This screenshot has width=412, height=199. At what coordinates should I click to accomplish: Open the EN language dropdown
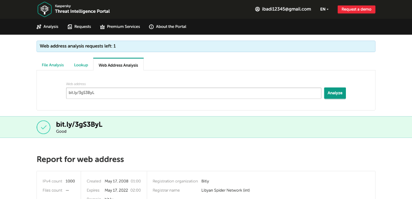(x=324, y=9)
